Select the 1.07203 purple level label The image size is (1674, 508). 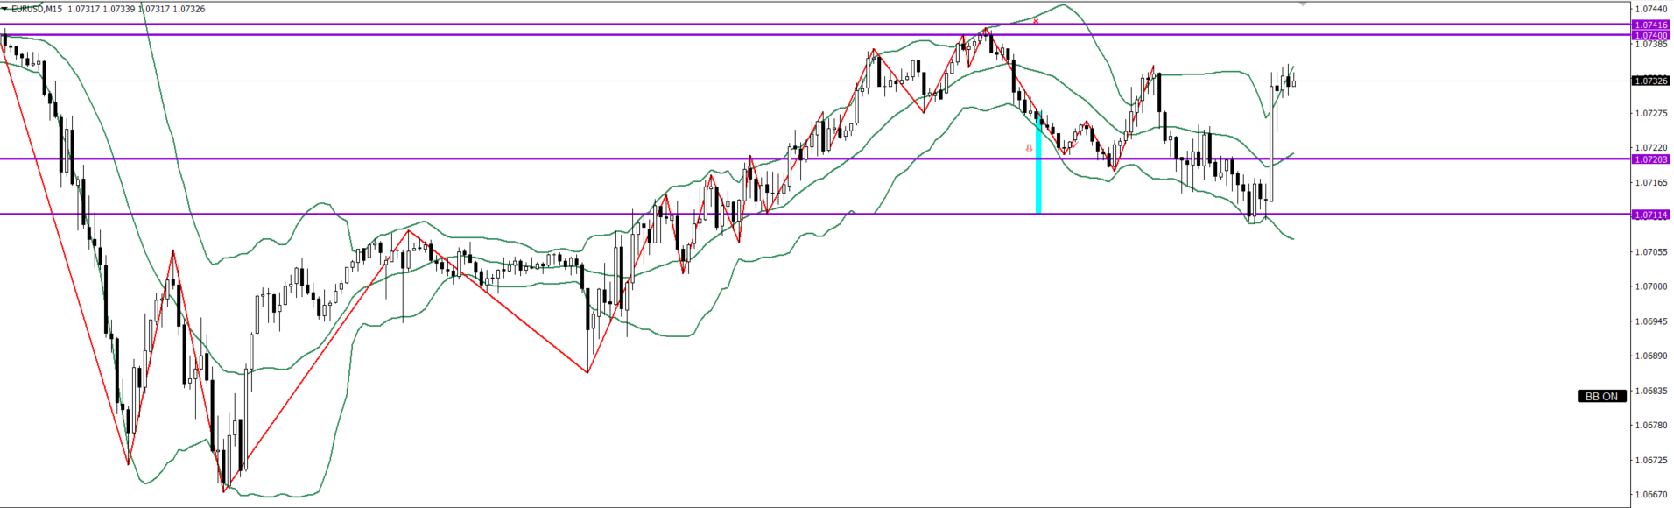click(x=1650, y=159)
